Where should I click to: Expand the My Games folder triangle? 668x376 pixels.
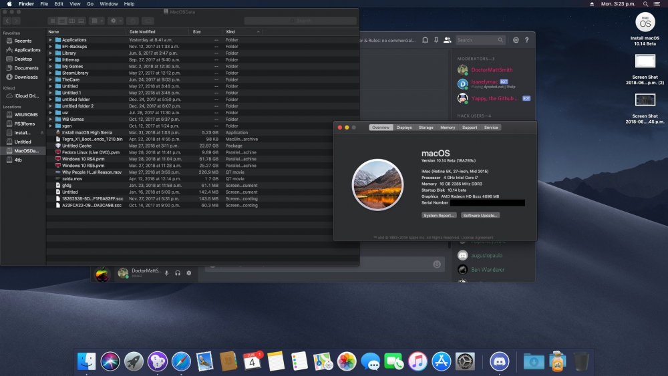click(51, 66)
